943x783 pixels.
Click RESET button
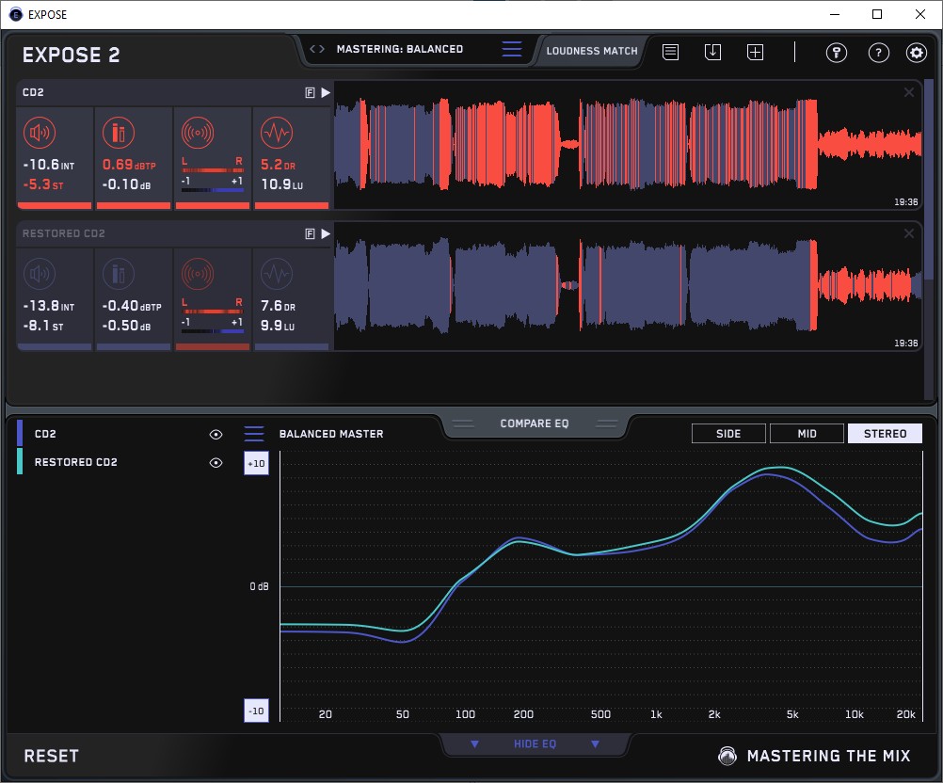51,756
